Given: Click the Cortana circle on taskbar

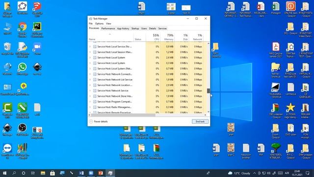Looking at the screenshot, I should 24,173.
